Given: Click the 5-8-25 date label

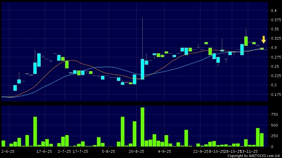Looking at the screenshot, I should tap(108, 151).
